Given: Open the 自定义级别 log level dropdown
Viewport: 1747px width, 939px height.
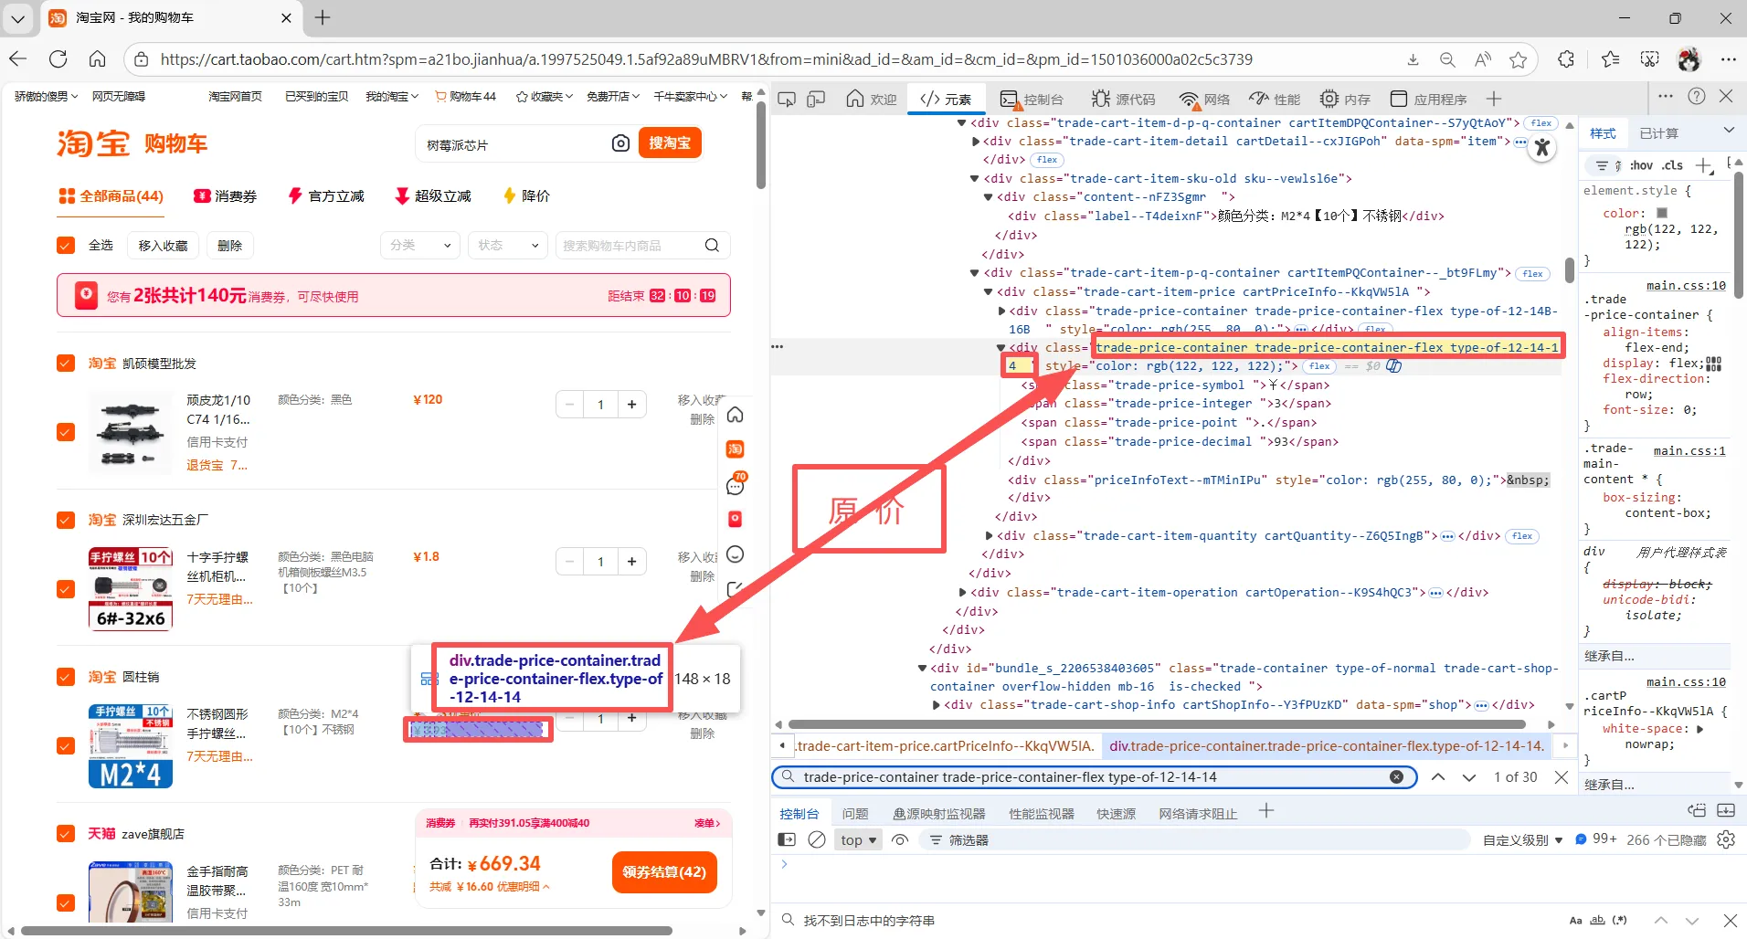Looking at the screenshot, I should tap(1522, 839).
